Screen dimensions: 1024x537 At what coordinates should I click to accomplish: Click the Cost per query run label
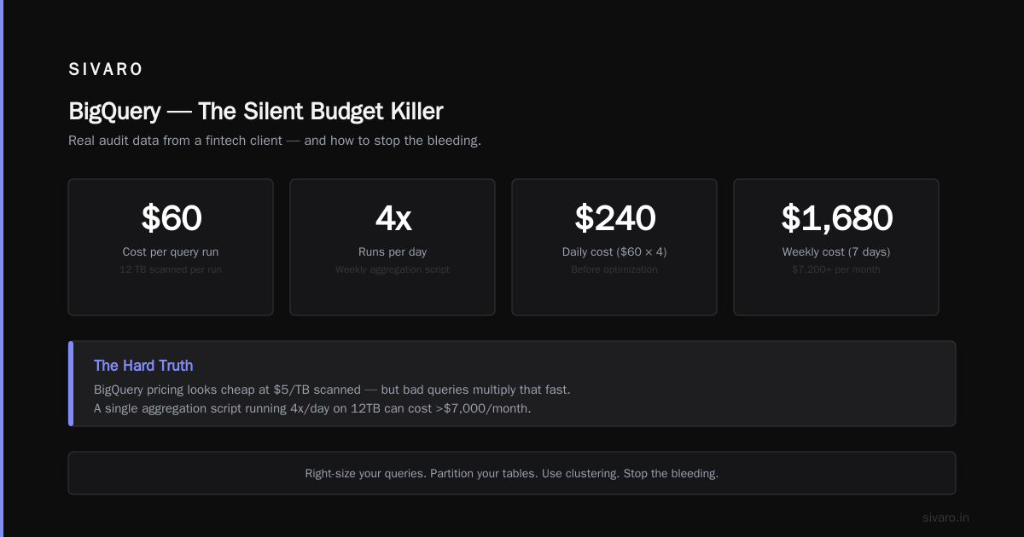[x=171, y=252]
